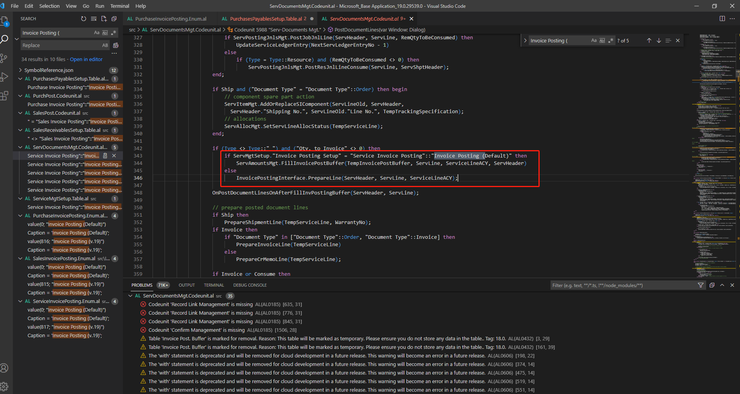Collapse all search results
This screenshot has height=394, width=740.
[114, 19]
